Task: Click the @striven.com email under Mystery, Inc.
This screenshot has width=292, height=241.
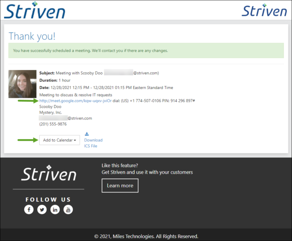Action: coord(65,118)
